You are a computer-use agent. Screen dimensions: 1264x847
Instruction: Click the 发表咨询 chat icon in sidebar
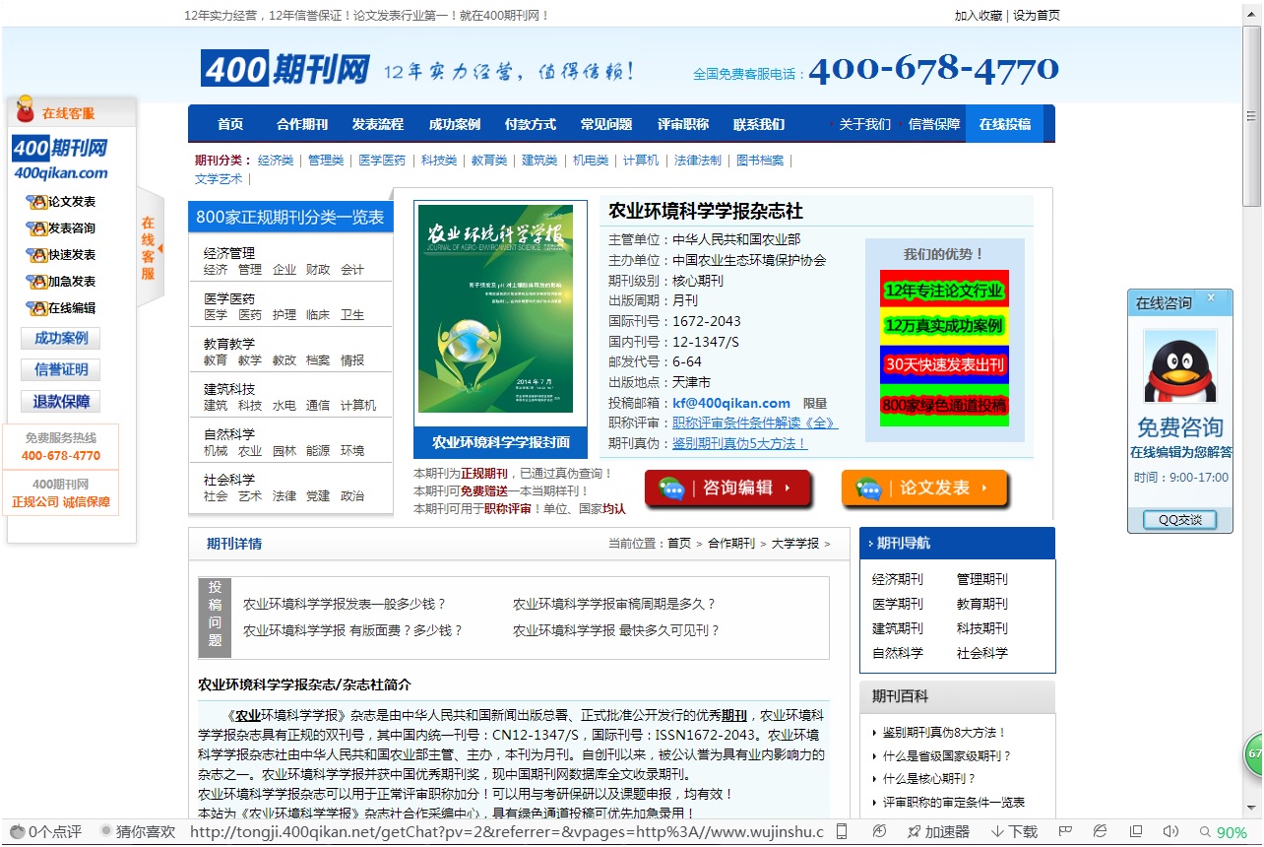(37, 228)
